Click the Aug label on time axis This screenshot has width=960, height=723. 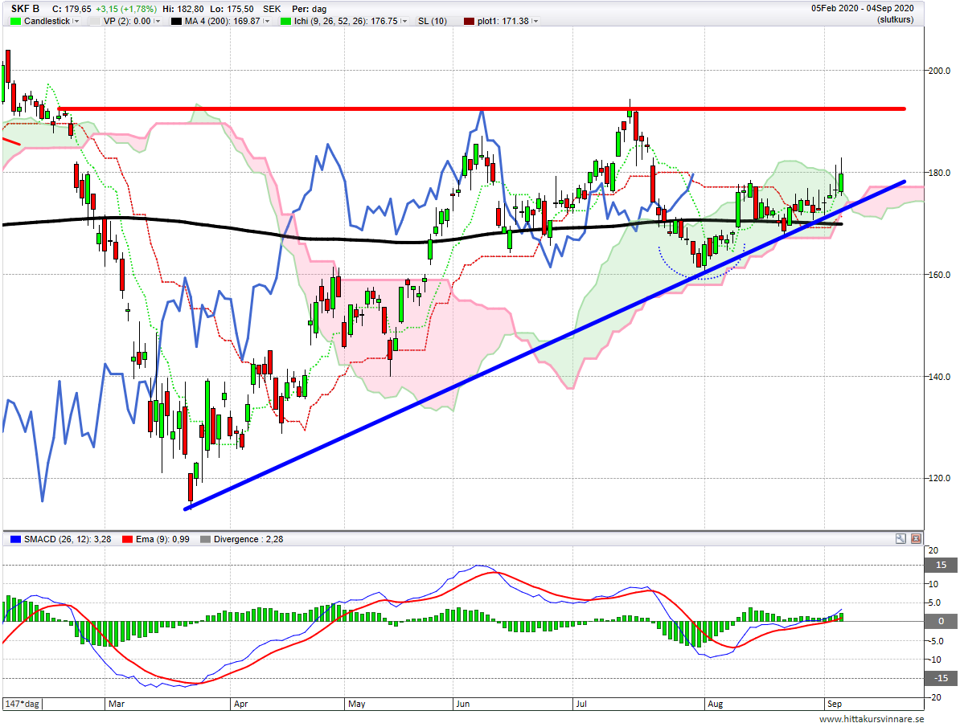[x=715, y=704]
